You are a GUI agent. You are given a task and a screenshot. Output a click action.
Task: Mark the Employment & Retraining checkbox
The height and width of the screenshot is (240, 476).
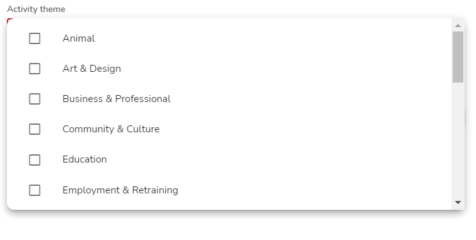click(35, 190)
